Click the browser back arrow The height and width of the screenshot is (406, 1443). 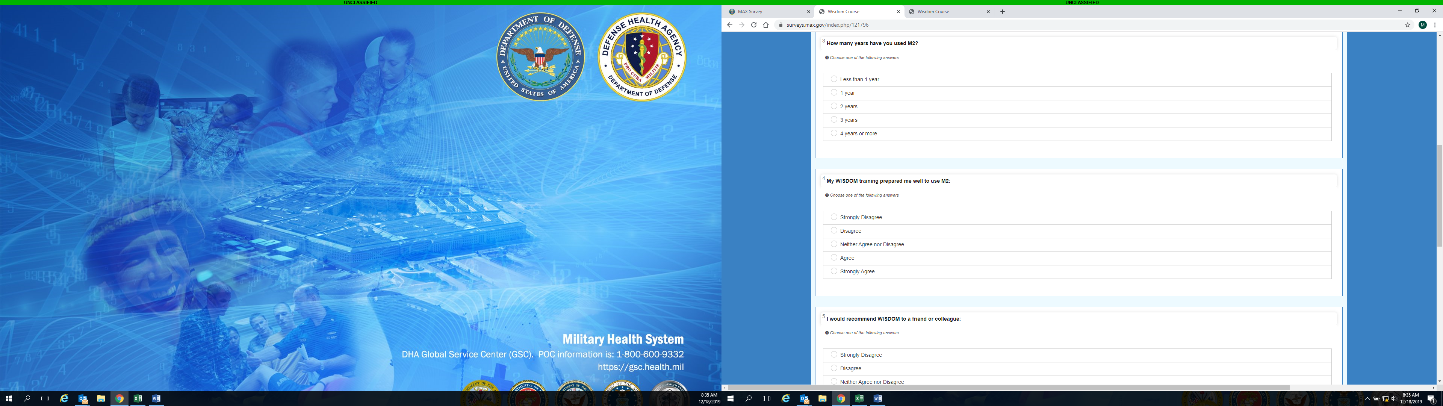(729, 25)
